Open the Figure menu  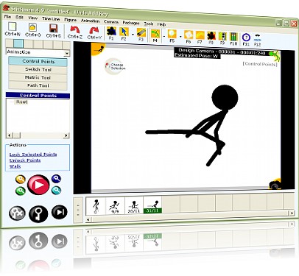(70, 20)
